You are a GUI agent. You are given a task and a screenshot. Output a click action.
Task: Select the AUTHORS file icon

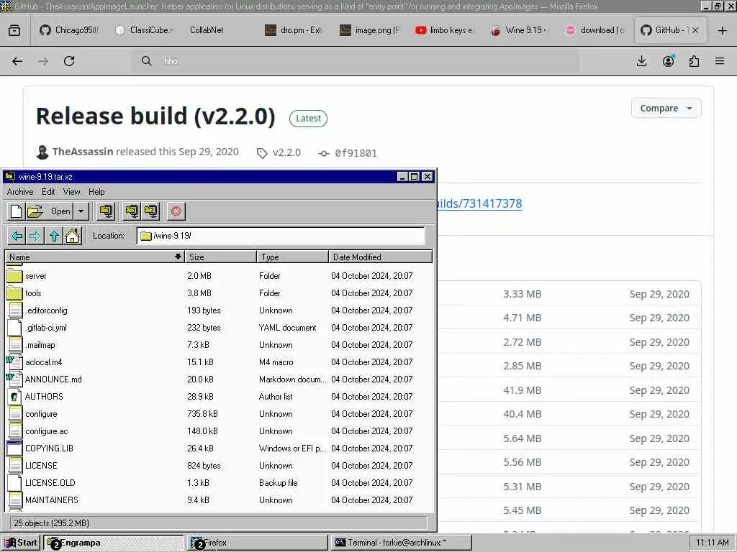point(15,397)
